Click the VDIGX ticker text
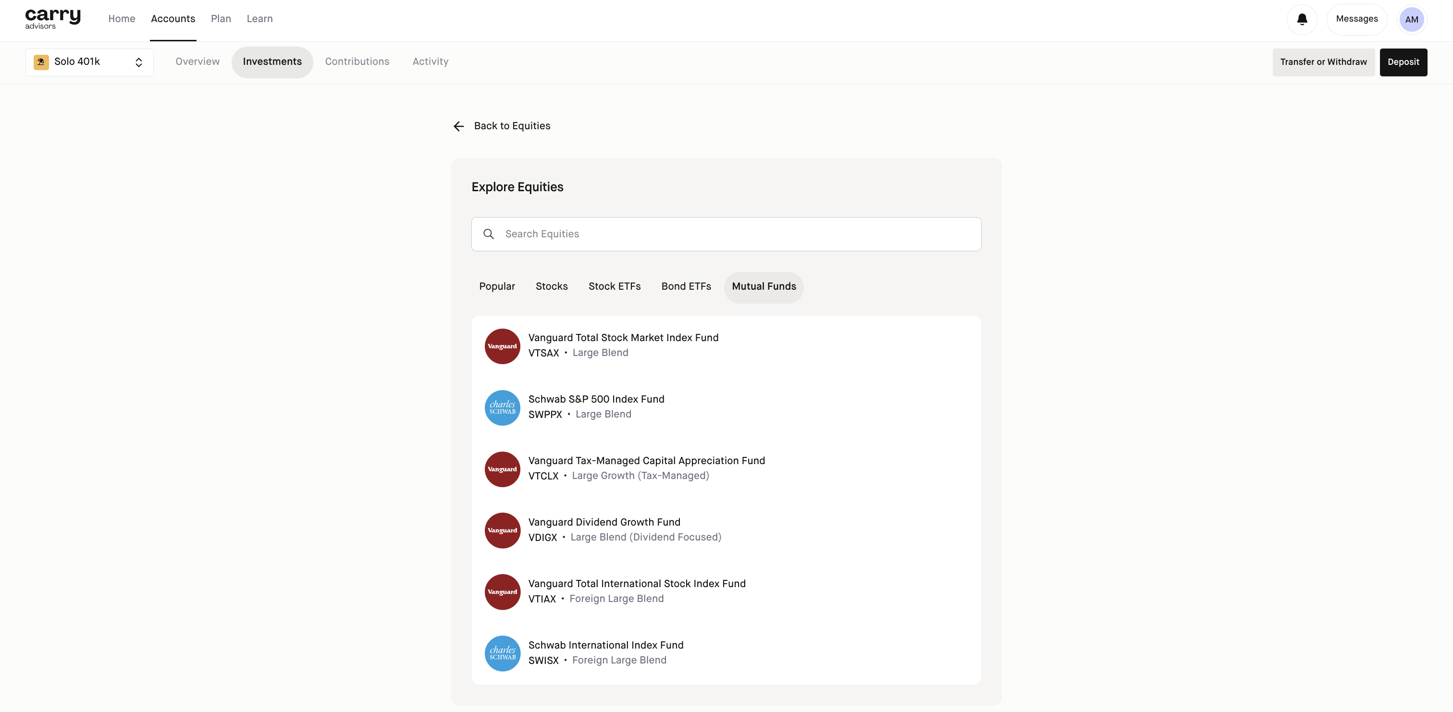Image resolution: width=1453 pixels, height=712 pixels. [542, 538]
